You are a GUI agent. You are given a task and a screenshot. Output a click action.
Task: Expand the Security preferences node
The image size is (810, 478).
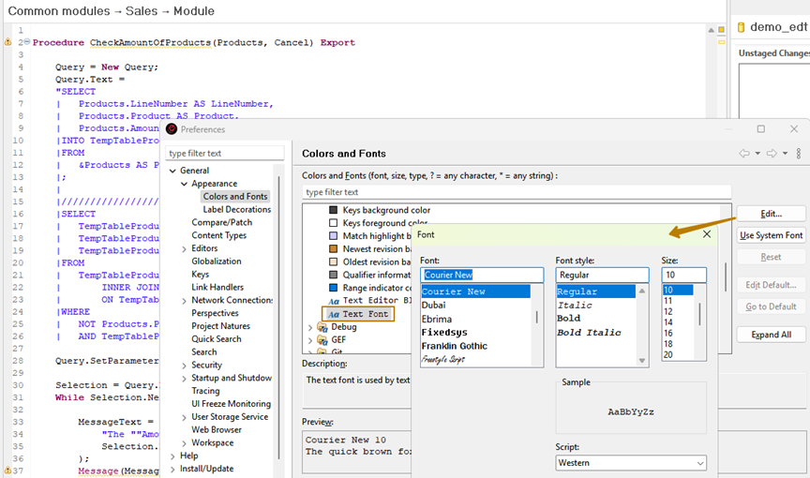point(185,366)
